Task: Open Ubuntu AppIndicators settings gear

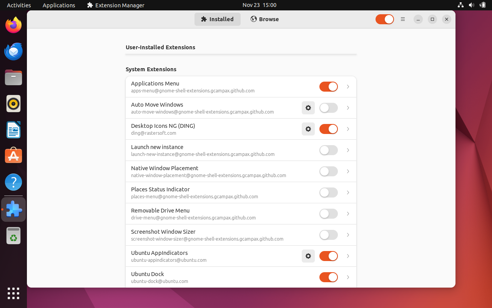Action: click(x=308, y=256)
